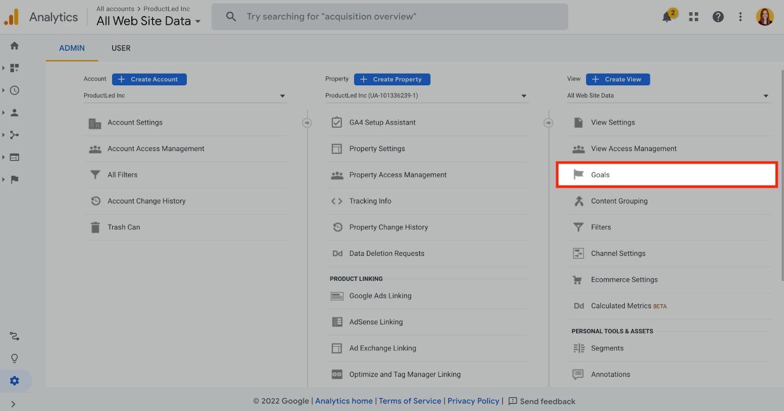Open Property Change History
The width and height of the screenshot is (784, 411).
(428, 227)
